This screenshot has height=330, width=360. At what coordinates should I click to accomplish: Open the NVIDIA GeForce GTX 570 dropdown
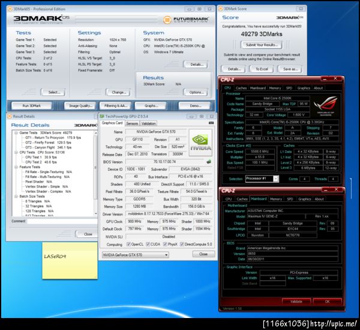(x=136, y=255)
